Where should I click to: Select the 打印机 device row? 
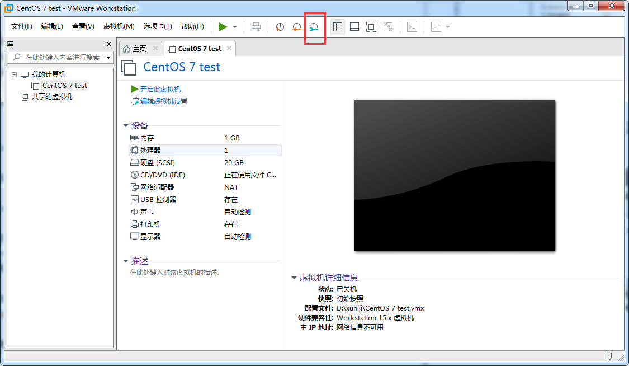click(x=205, y=224)
